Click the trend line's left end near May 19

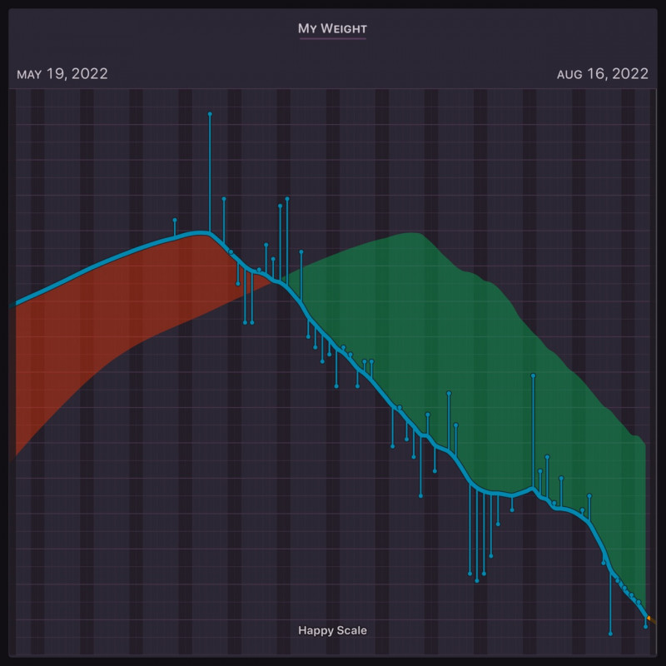tap(18, 303)
